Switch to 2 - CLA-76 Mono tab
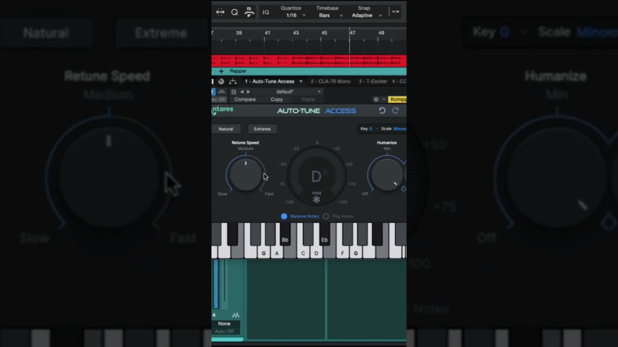This screenshot has height=347, width=618. (x=330, y=81)
